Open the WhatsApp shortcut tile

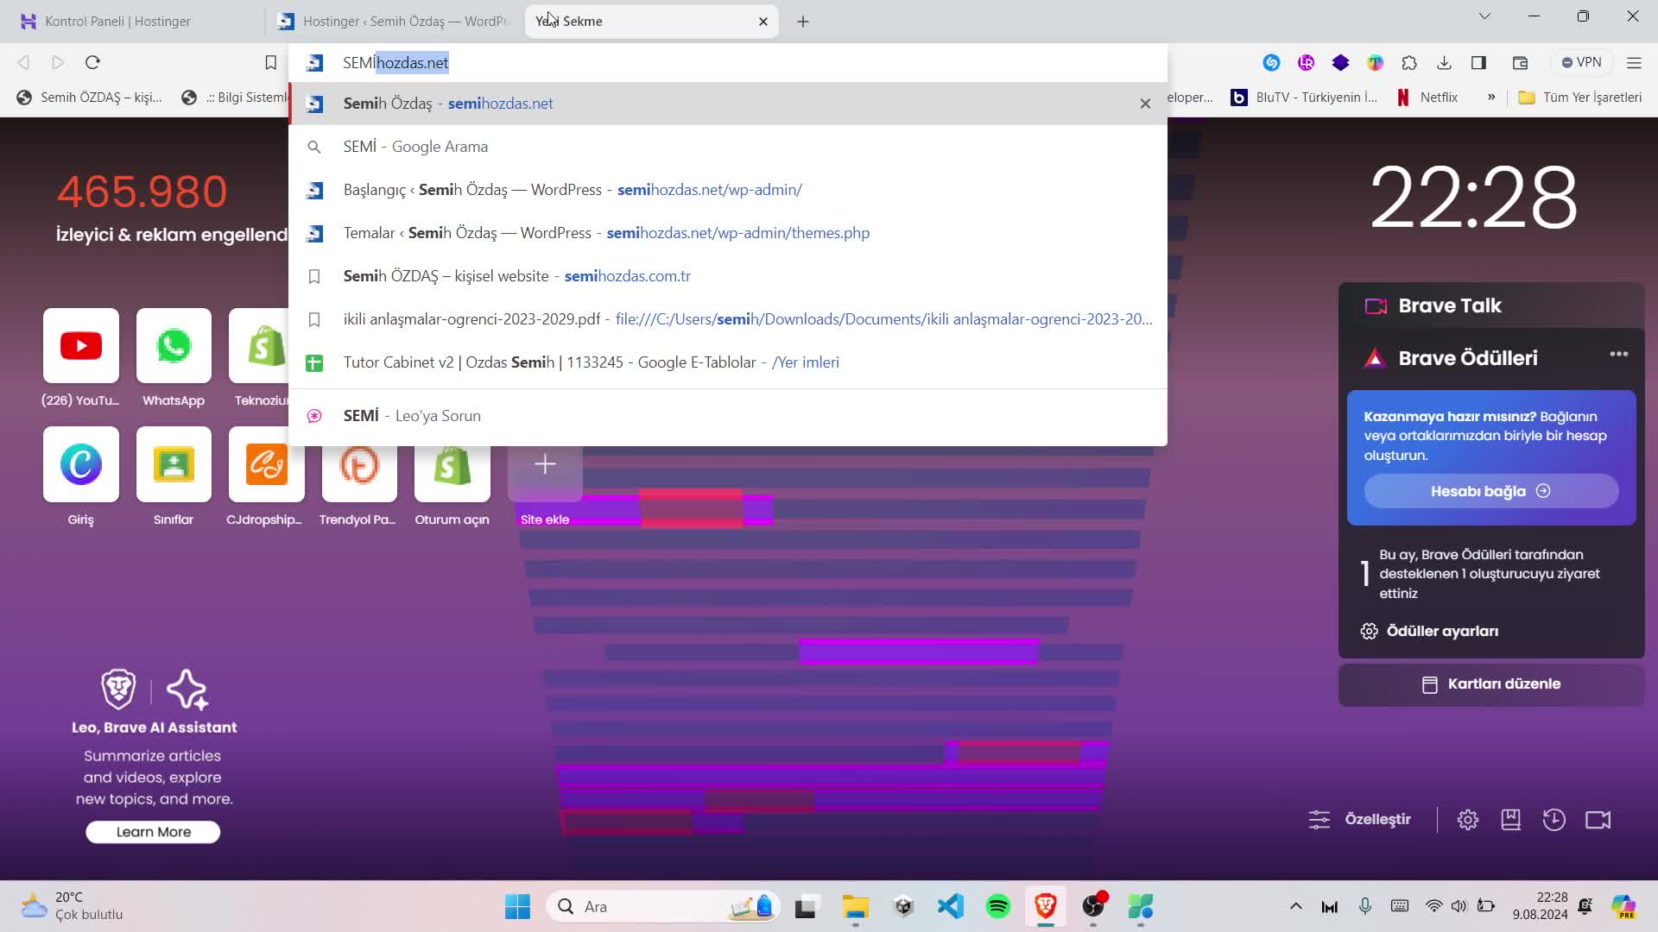[x=174, y=345]
